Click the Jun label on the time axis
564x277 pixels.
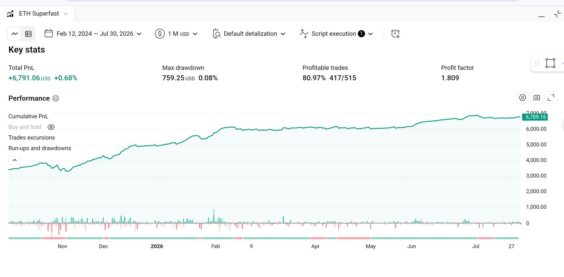[412, 246]
